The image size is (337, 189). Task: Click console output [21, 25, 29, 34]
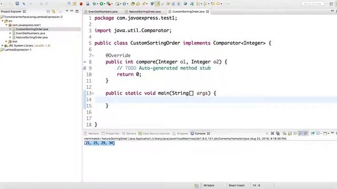point(100,143)
